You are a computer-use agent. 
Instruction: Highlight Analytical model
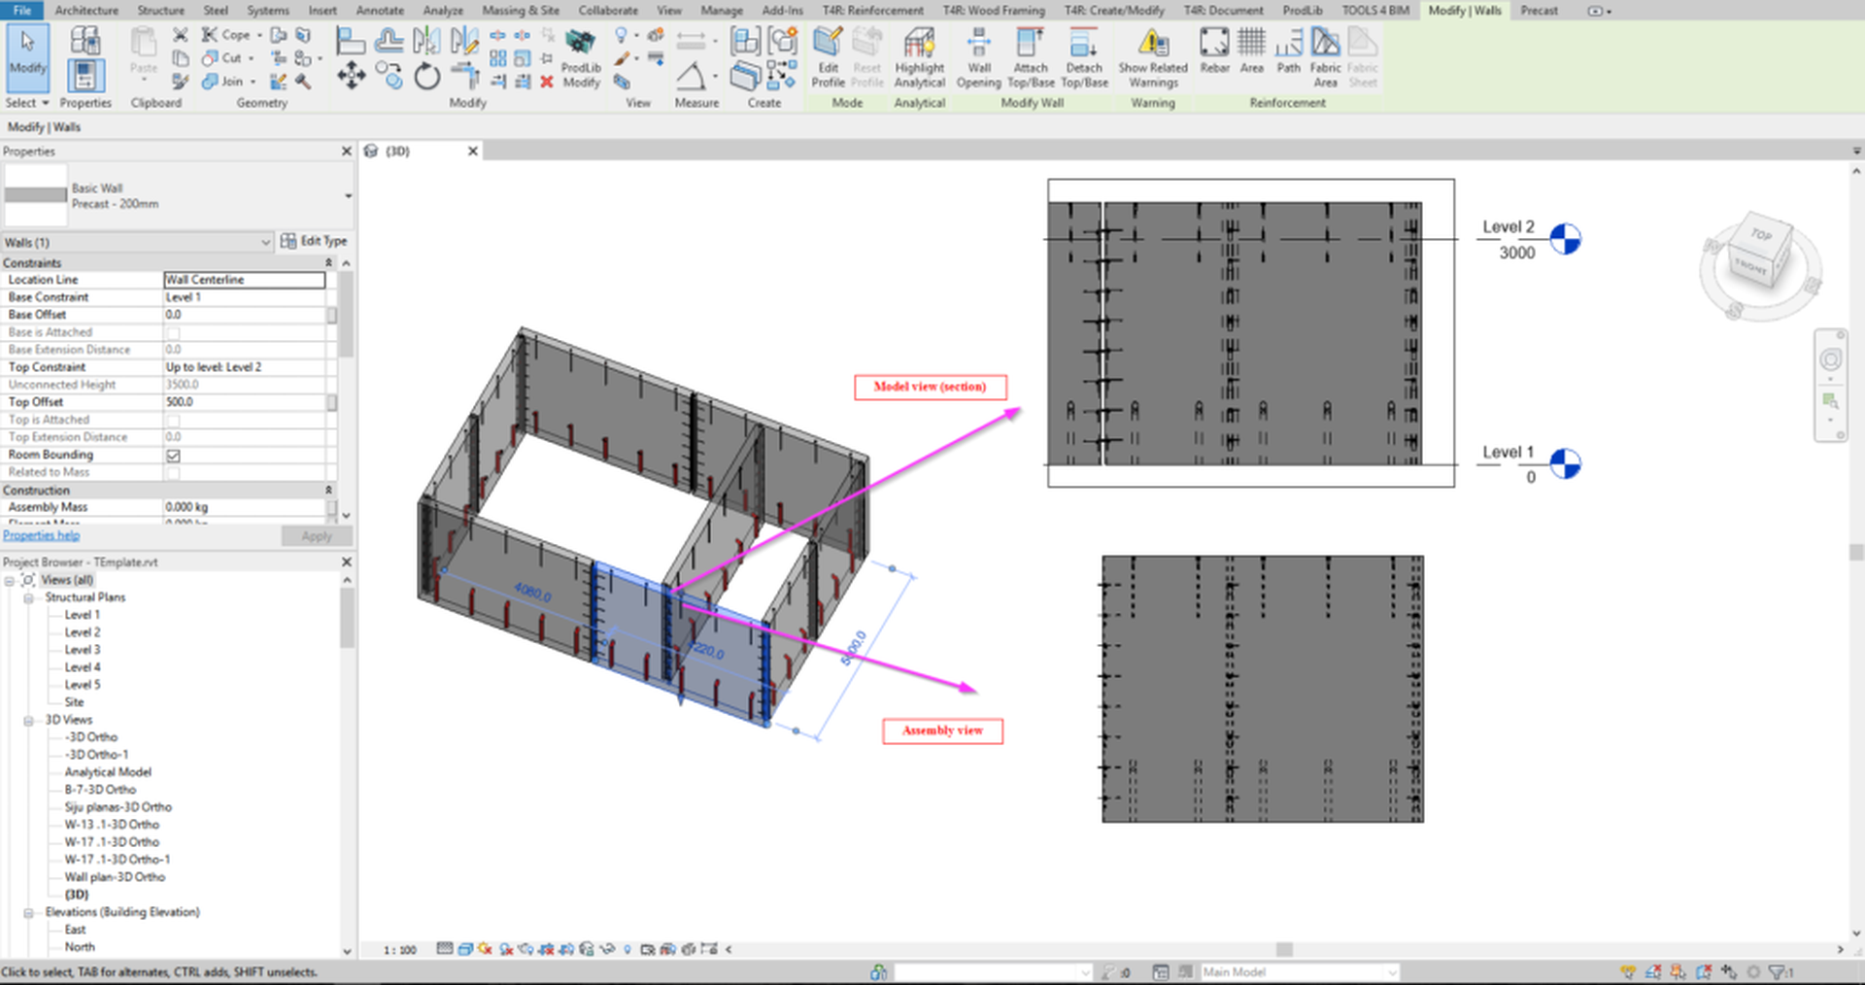coord(919,58)
